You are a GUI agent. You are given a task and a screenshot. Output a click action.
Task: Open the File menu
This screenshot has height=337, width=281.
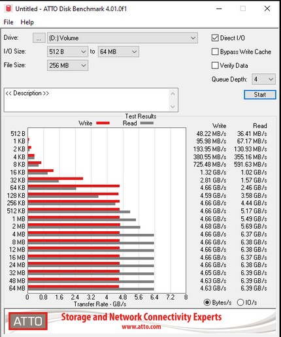[x=8, y=22]
